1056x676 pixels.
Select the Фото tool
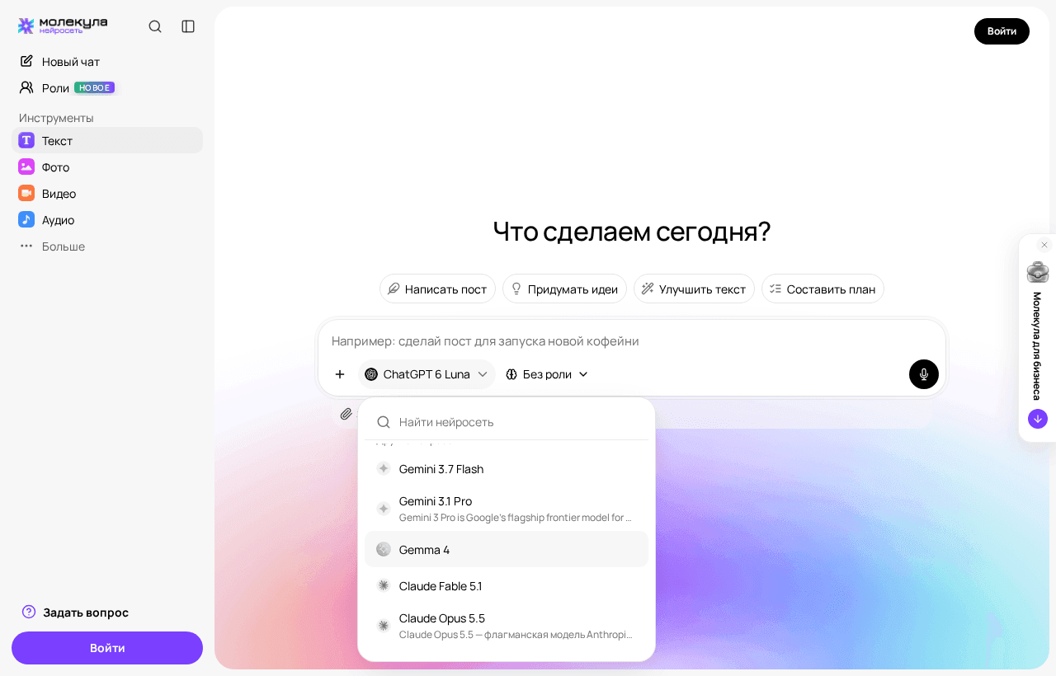pyautogui.click(x=107, y=167)
